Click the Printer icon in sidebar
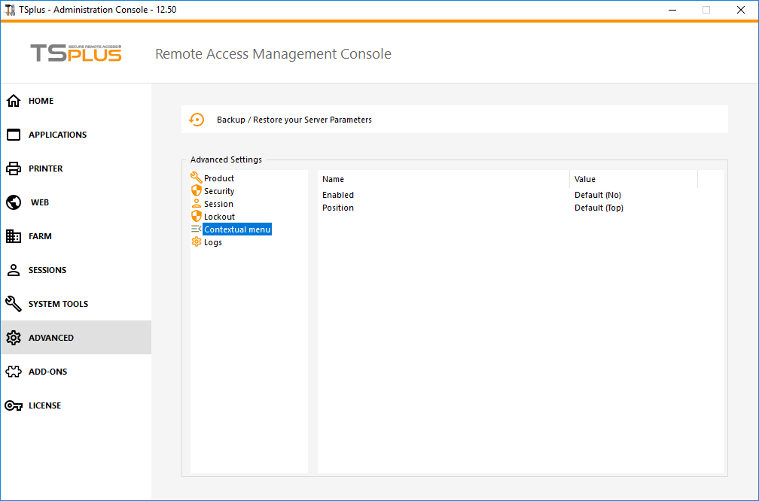 [x=14, y=169]
